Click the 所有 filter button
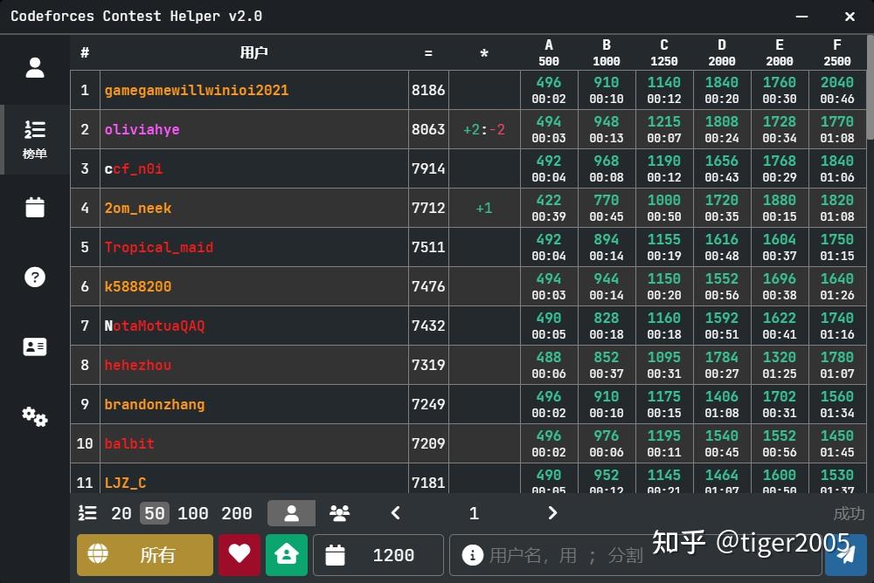 click(x=144, y=554)
